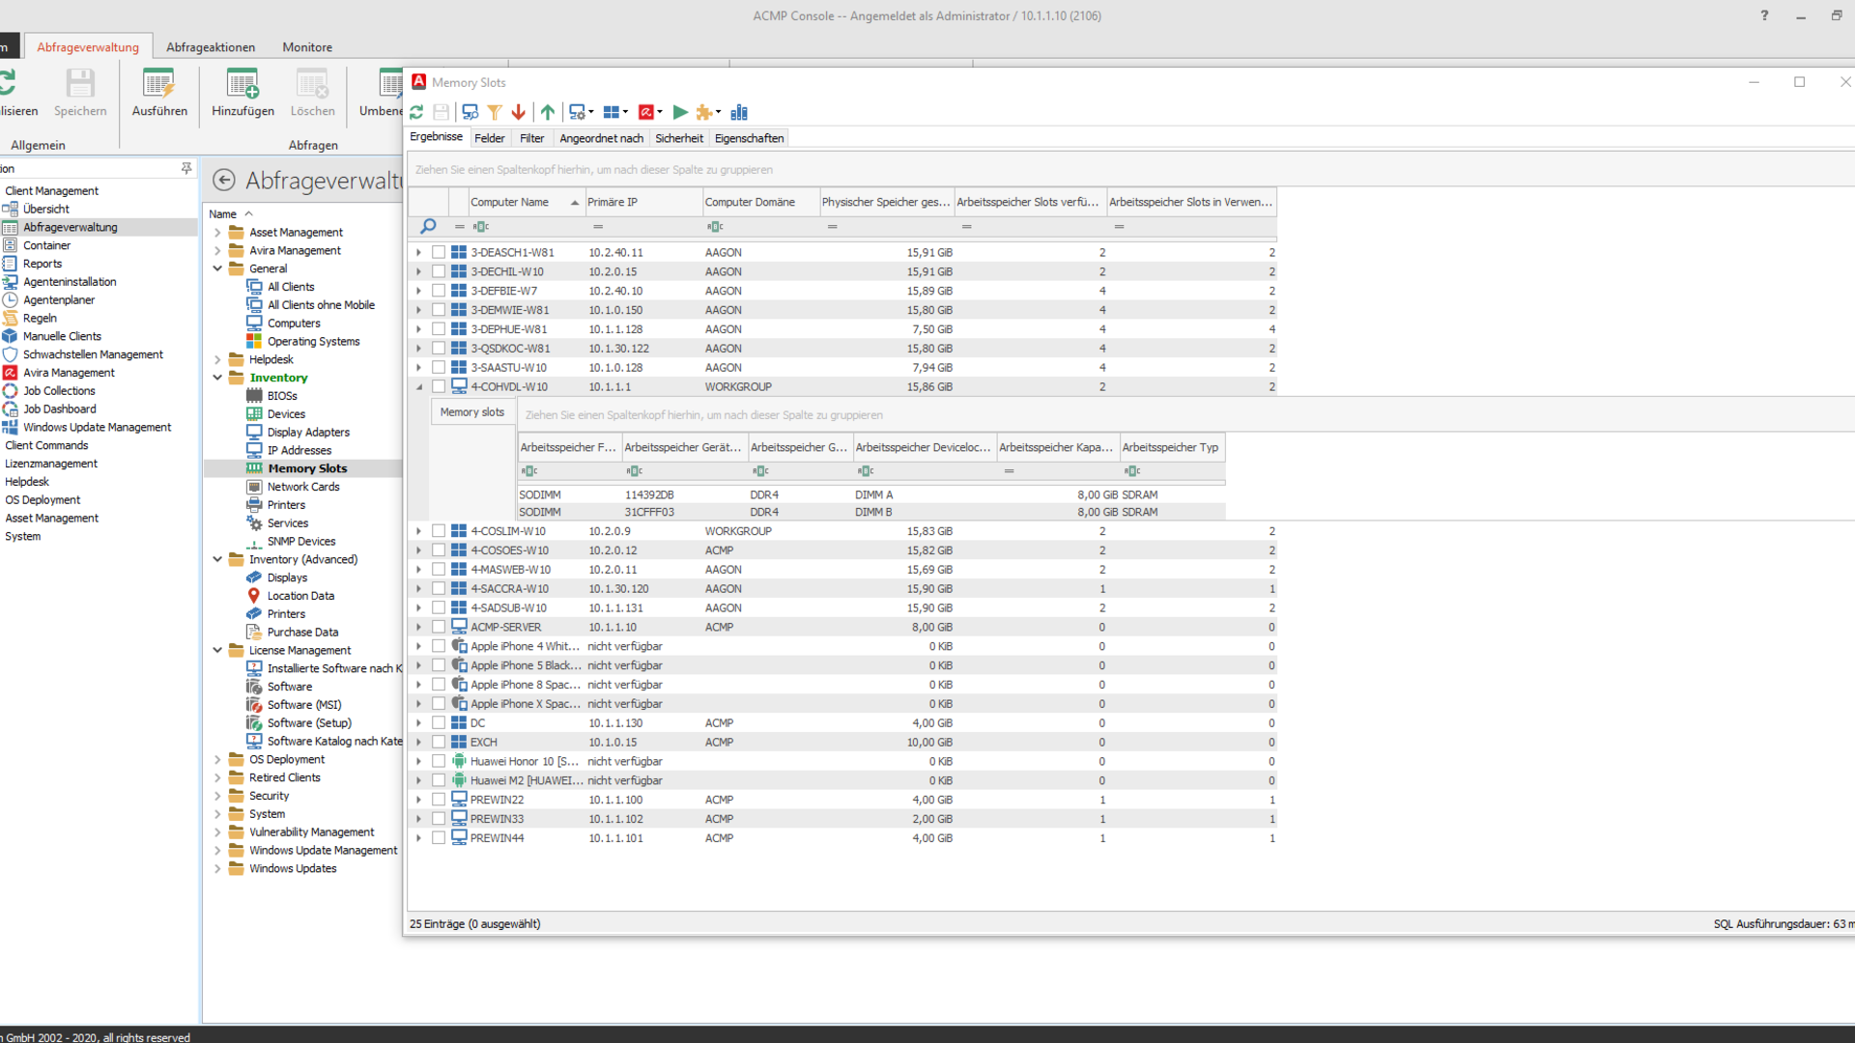1855x1043 pixels.
Task: Click the back arrow beside Abfrageverwaltung heading
Action: [224, 180]
